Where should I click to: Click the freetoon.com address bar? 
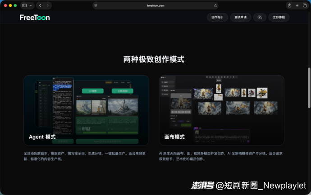click(x=155, y=5)
